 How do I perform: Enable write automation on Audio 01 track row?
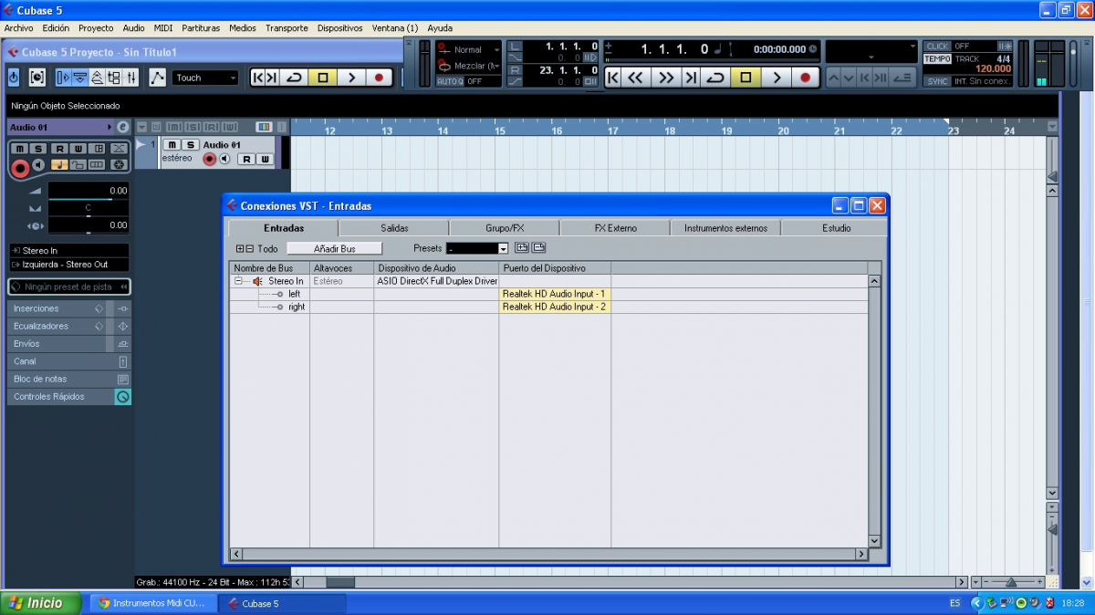265,159
